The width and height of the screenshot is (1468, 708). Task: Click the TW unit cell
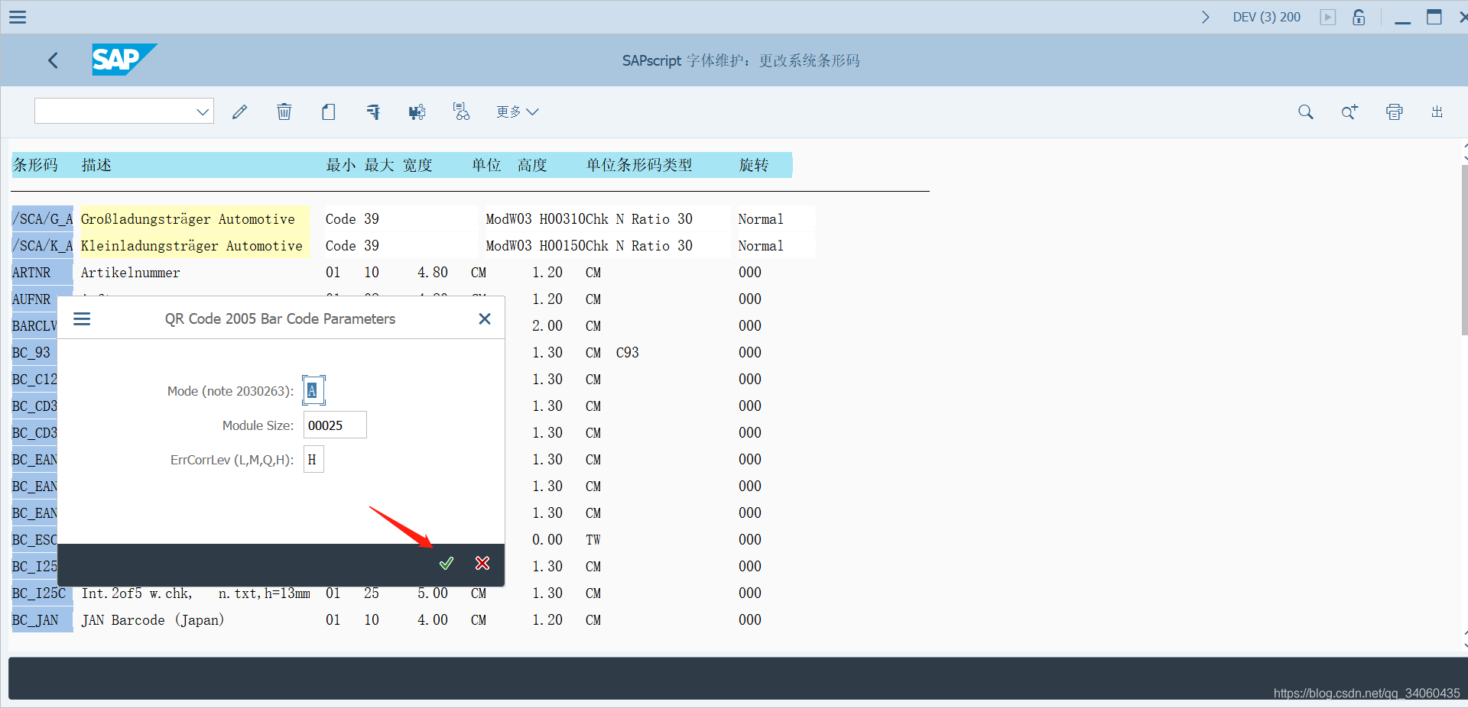tap(593, 540)
